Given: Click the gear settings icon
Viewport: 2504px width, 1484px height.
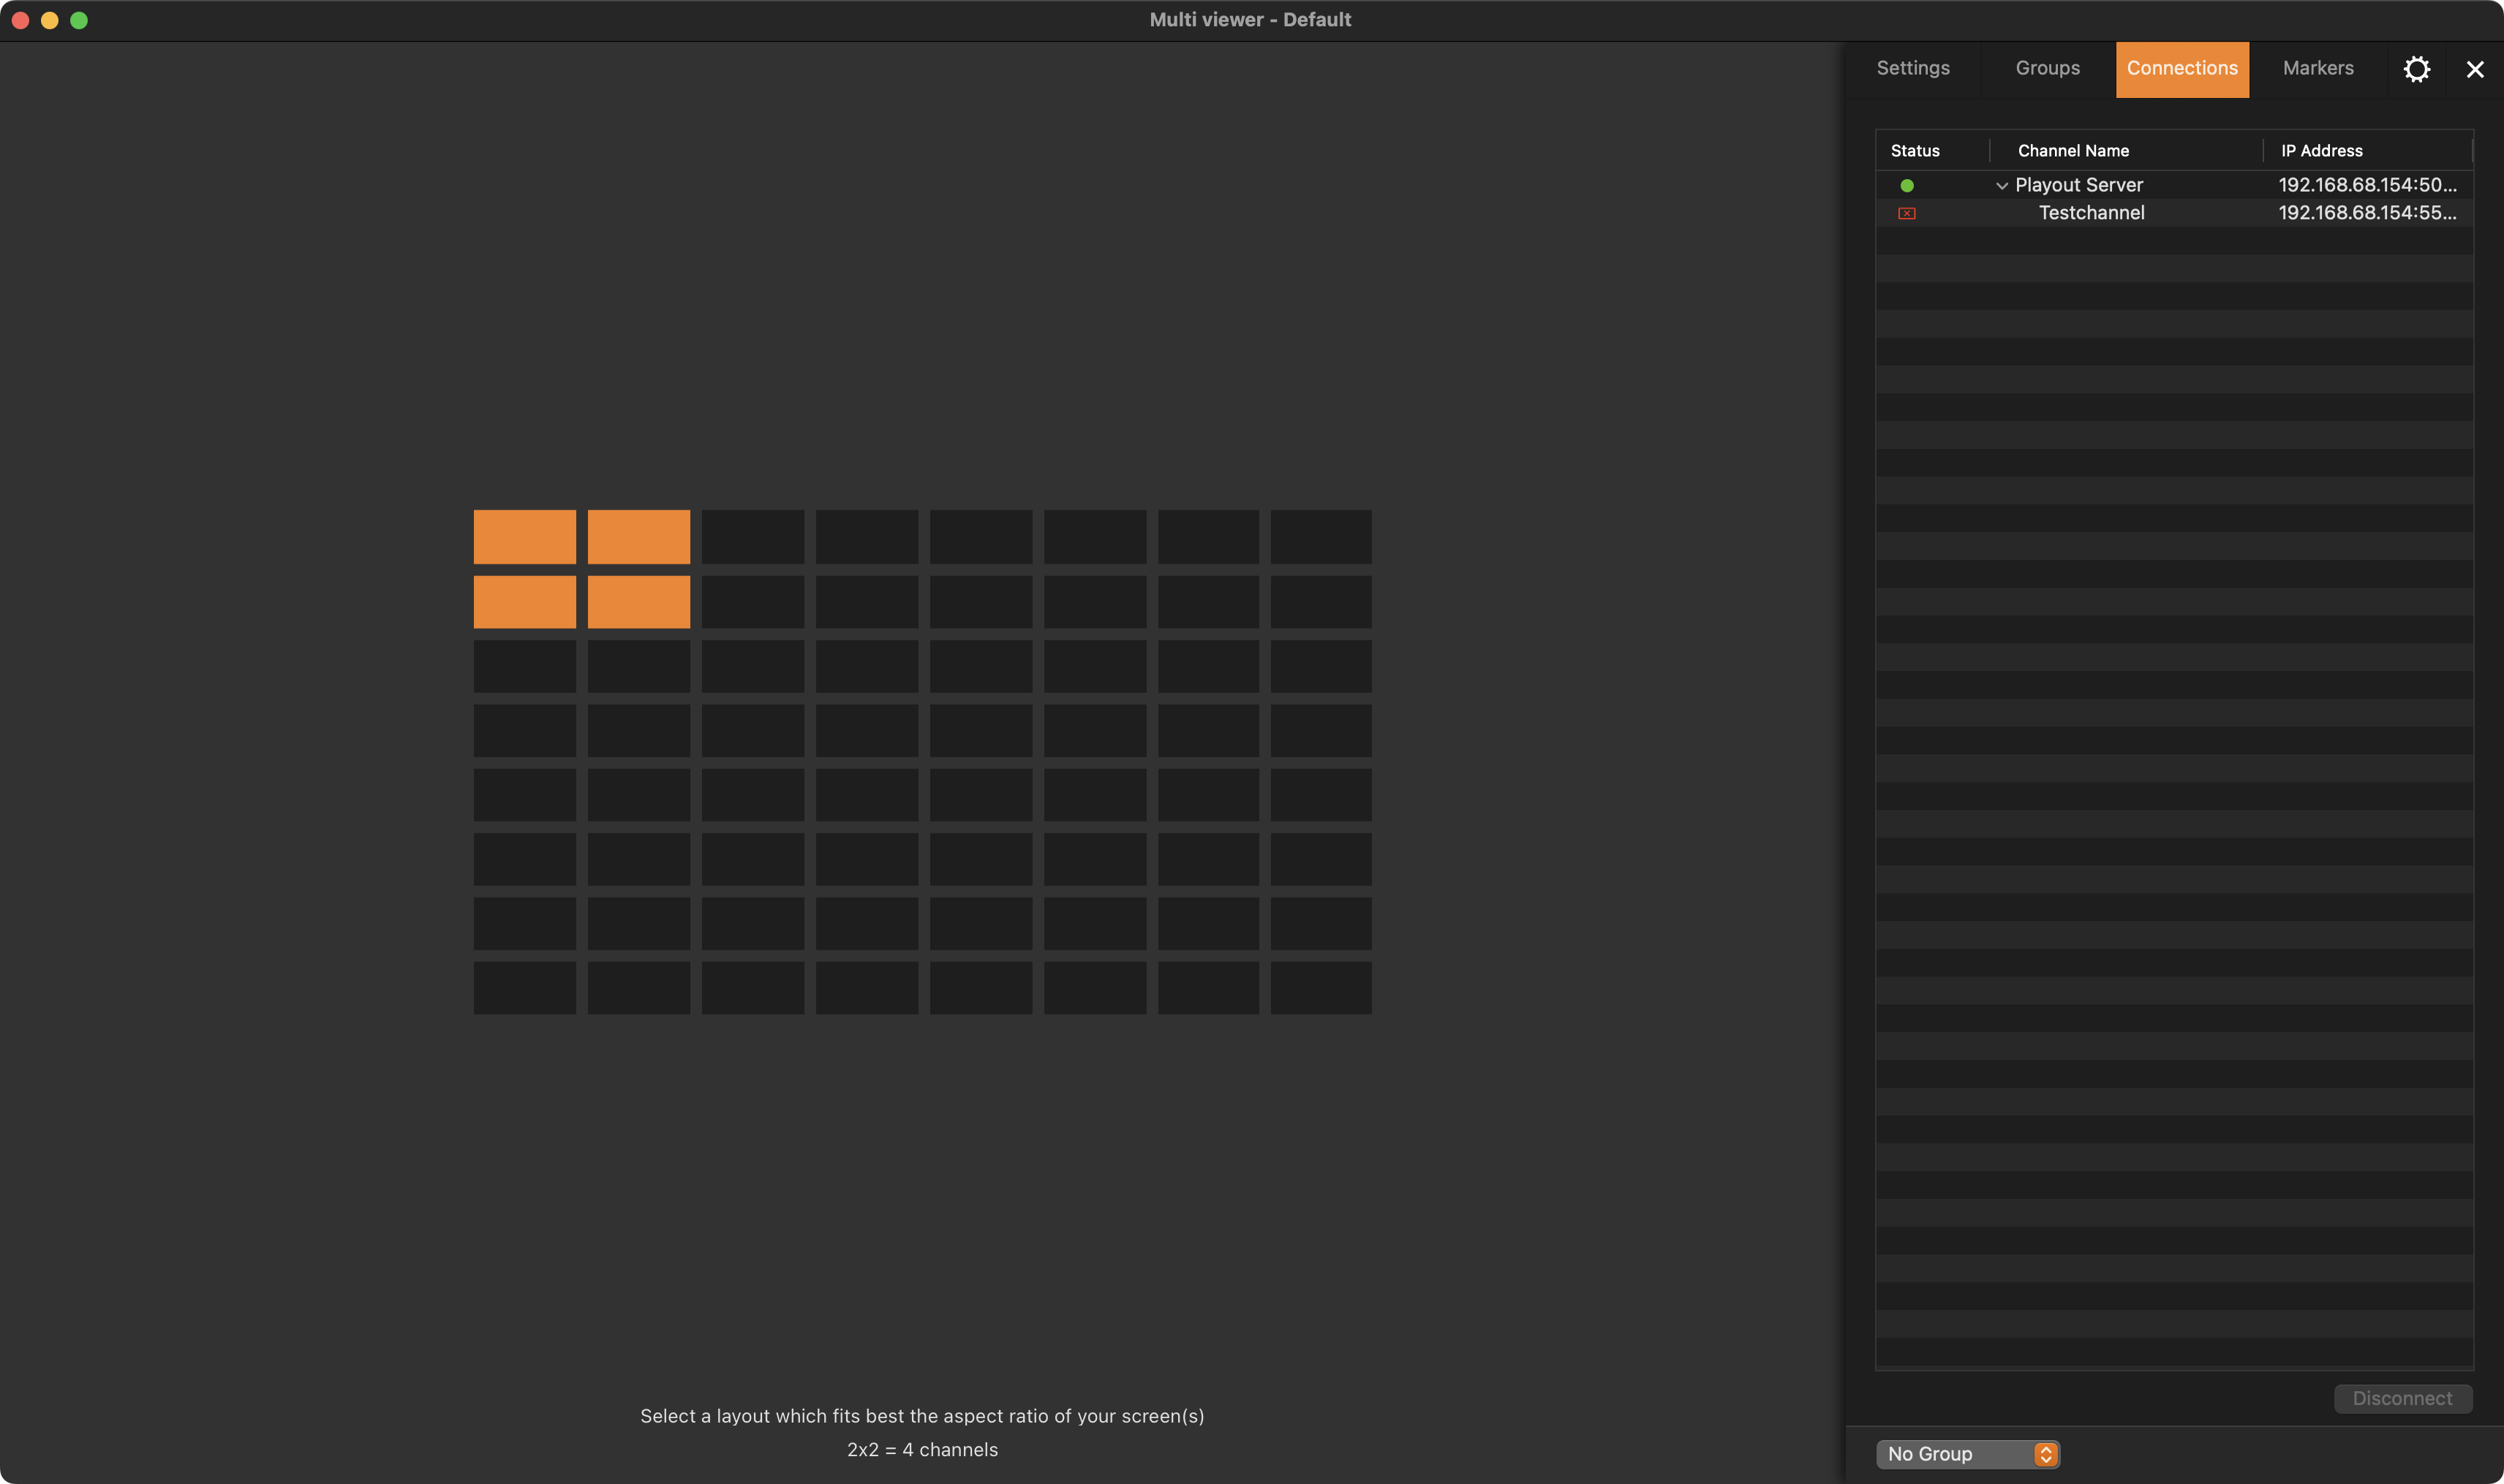Looking at the screenshot, I should tap(2416, 69).
